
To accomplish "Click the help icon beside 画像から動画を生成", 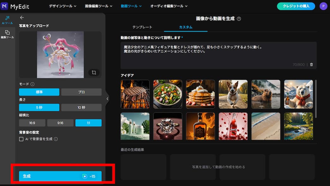I will [239, 19].
